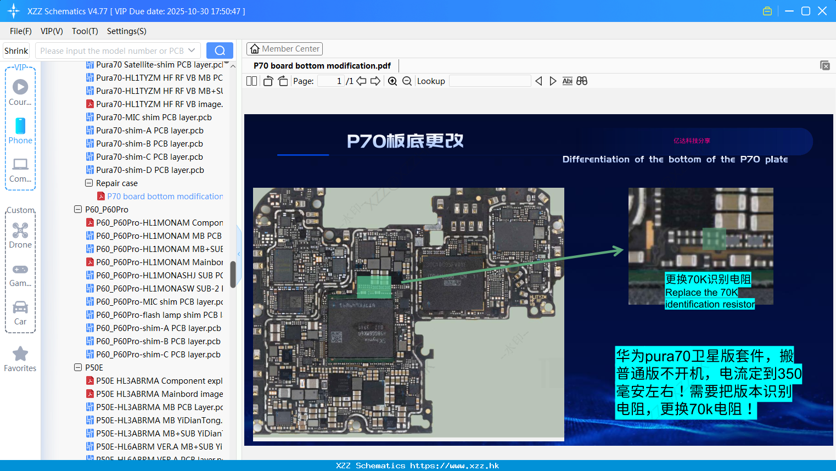Open the VIP(V) menu

[52, 31]
